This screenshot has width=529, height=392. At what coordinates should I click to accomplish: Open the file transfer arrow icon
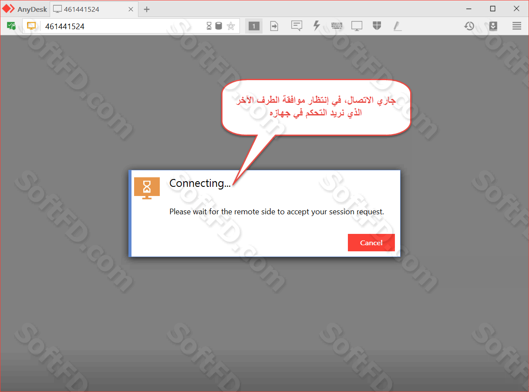(x=274, y=26)
